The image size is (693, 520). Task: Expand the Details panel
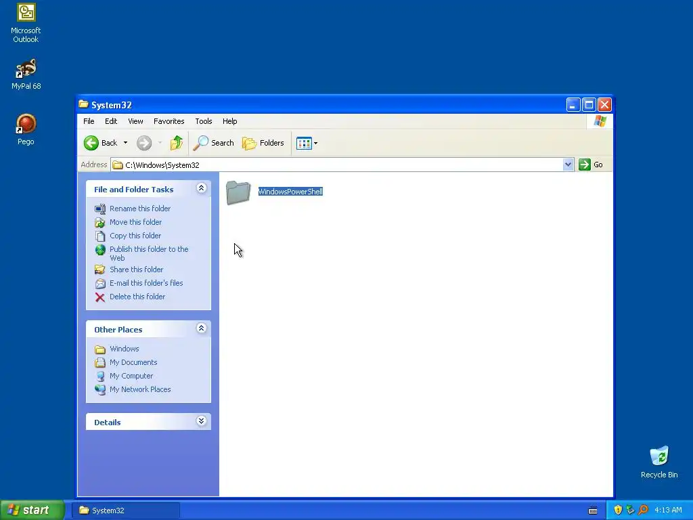point(201,421)
